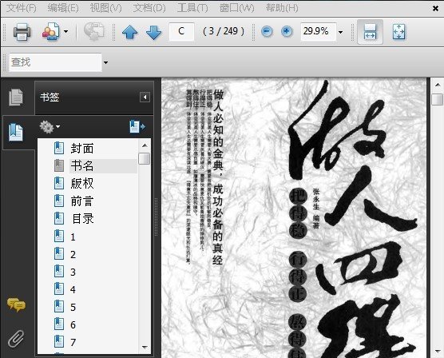Image resolution: width=444 pixels, height=358 pixels.
Task: Open bookmark options gear menu
Action: (50, 127)
